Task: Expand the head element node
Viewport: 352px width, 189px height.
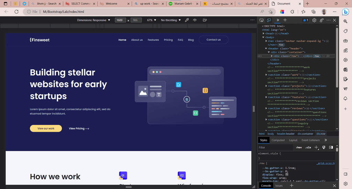Action: point(264,33)
